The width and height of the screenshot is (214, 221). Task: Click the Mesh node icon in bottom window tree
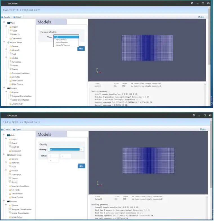pyautogui.click(x=8, y=135)
